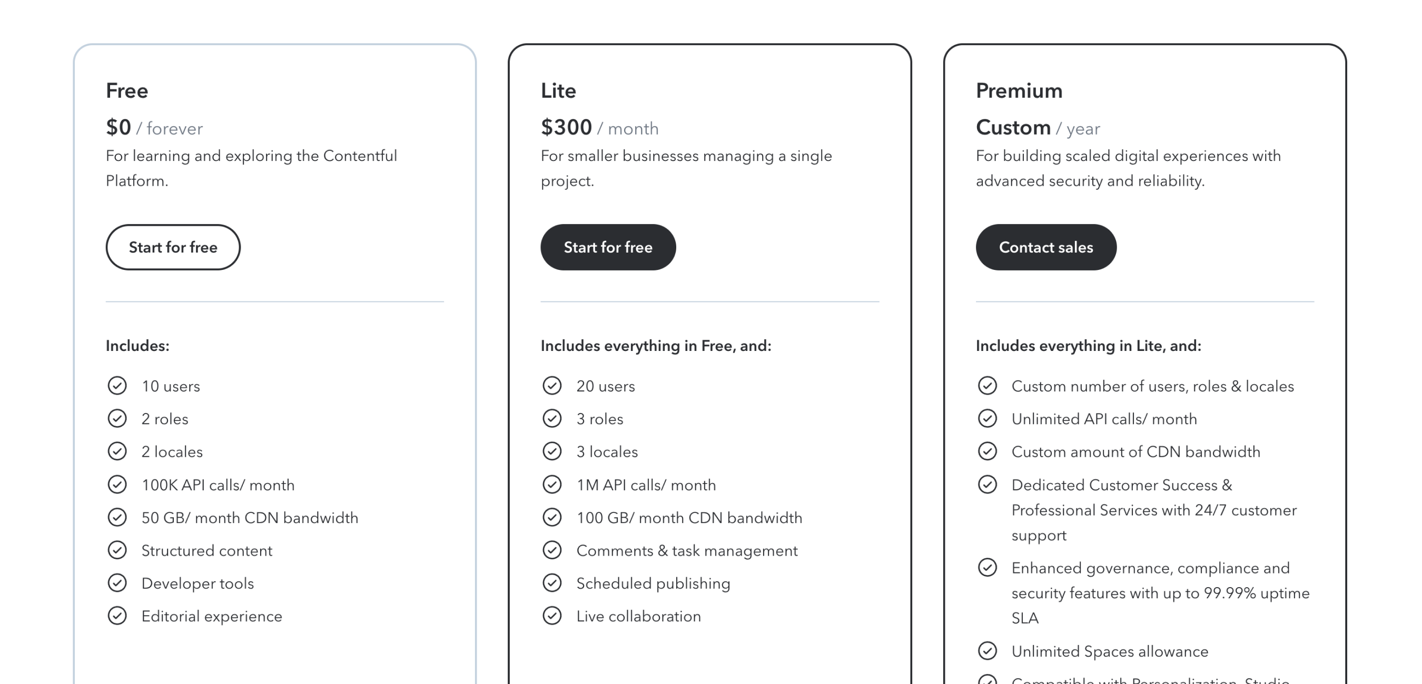Click the checkmark beside Unlimited API calls/ month

coord(987,418)
